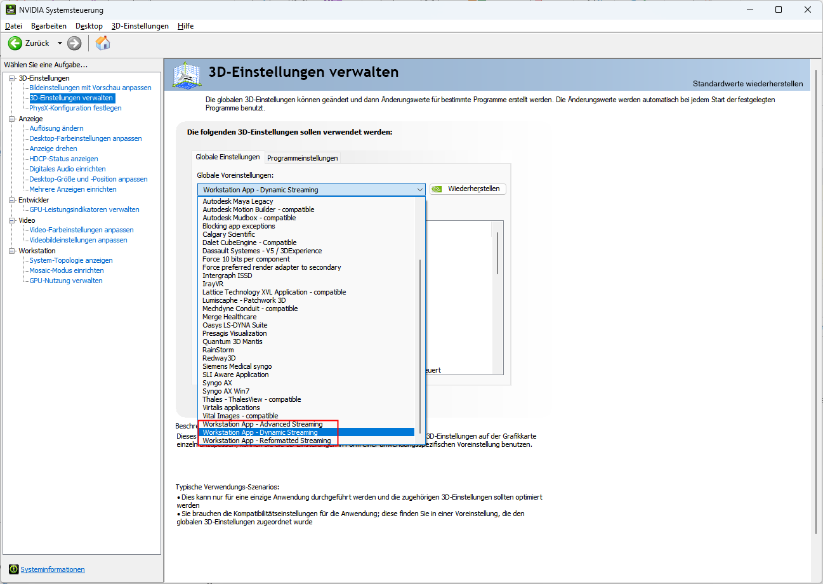Collapse the Entwickler tree node
Image resolution: width=823 pixels, height=584 pixels.
pyautogui.click(x=12, y=200)
